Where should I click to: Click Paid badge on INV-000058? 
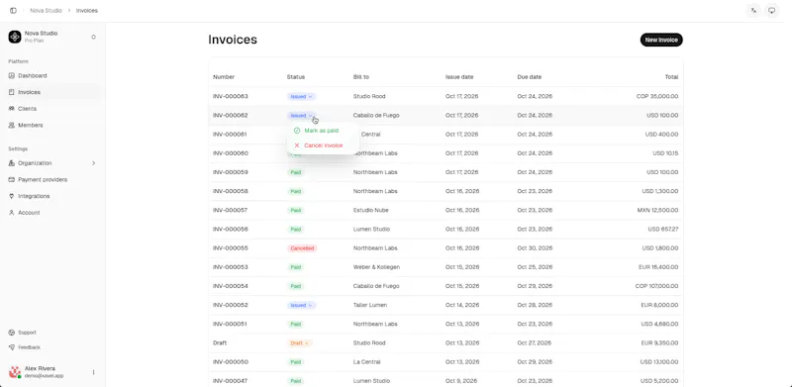tap(295, 191)
